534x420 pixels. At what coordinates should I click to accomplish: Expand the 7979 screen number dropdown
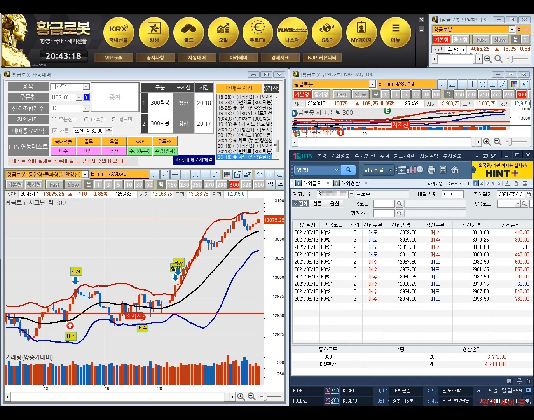click(x=337, y=170)
